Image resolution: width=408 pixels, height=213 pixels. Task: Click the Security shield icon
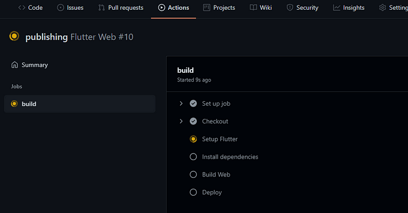(x=290, y=8)
